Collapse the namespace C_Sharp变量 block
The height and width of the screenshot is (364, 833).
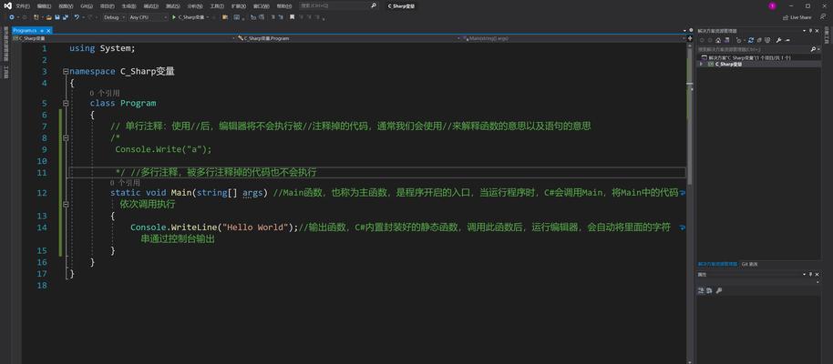point(66,71)
